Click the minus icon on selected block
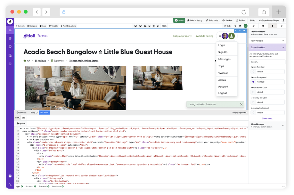This screenshot has width=294, height=195. tap(240, 30)
